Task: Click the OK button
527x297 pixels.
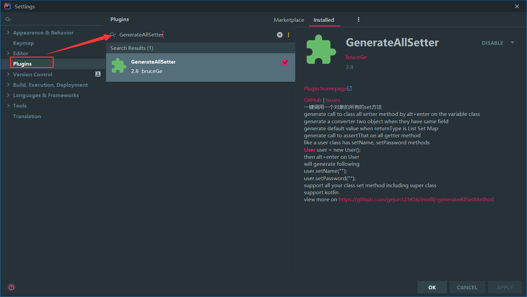Action: pos(432,287)
